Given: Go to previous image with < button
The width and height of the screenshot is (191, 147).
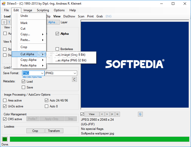Looking at the screenshot, I should [x=102, y=114].
